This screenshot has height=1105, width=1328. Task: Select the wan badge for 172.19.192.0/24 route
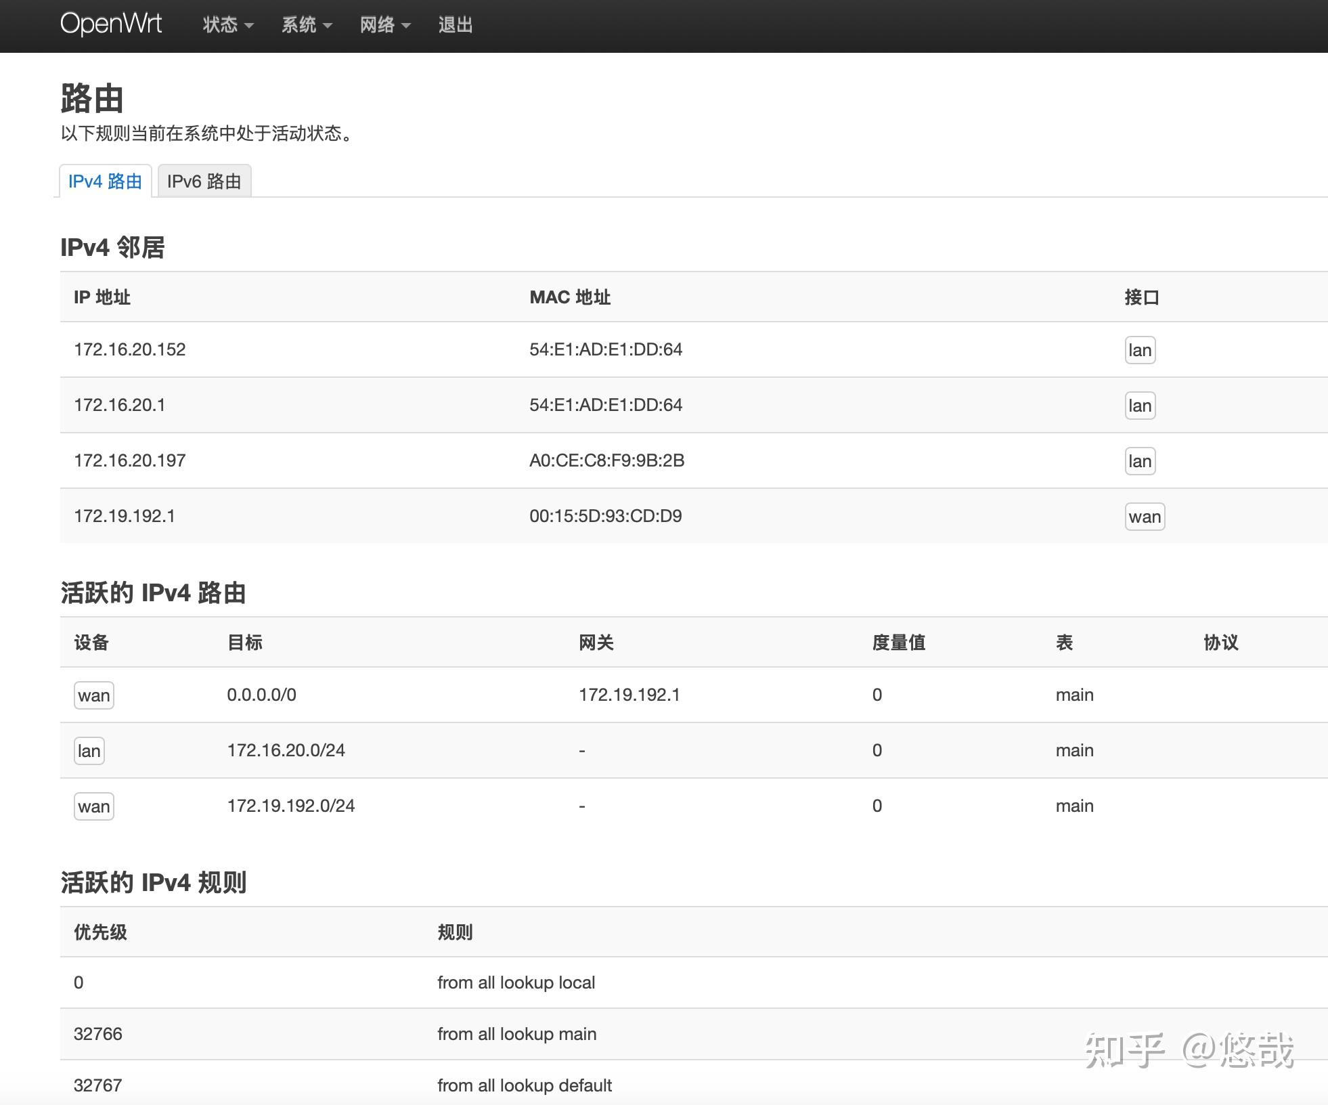(93, 806)
